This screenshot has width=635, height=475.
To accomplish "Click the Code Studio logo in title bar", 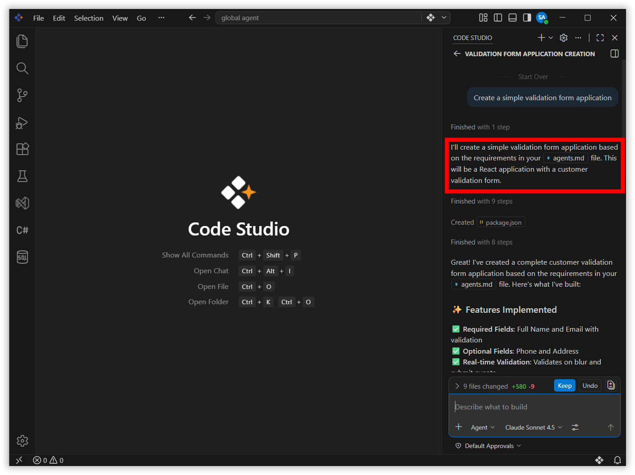I will [x=18, y=18].
